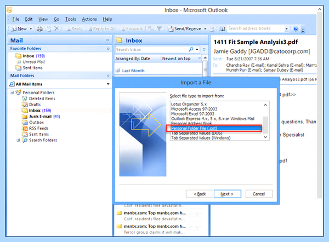329x242 pixels.
Task: Click the Next button in dialog
Action: click(x=227, y=194)
